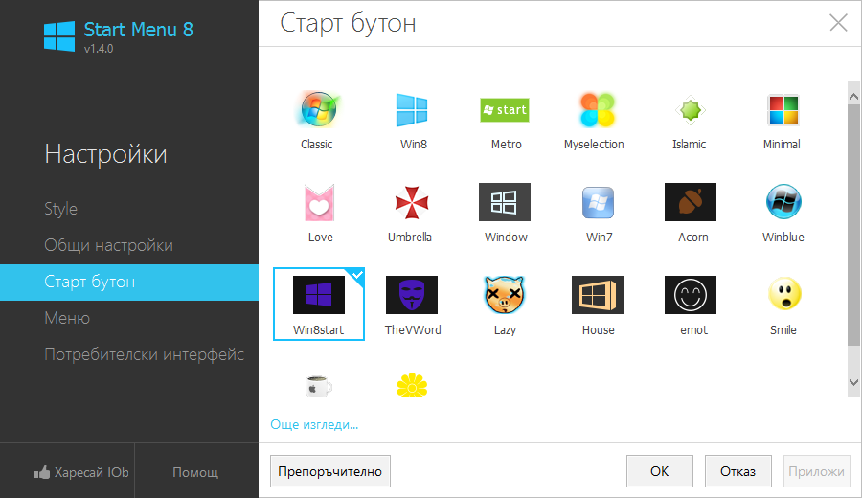Image resolution: width=862 pixels, height=498 pixels.
Task: Pick the yellow flower start icon
Action: pos(412,385)
